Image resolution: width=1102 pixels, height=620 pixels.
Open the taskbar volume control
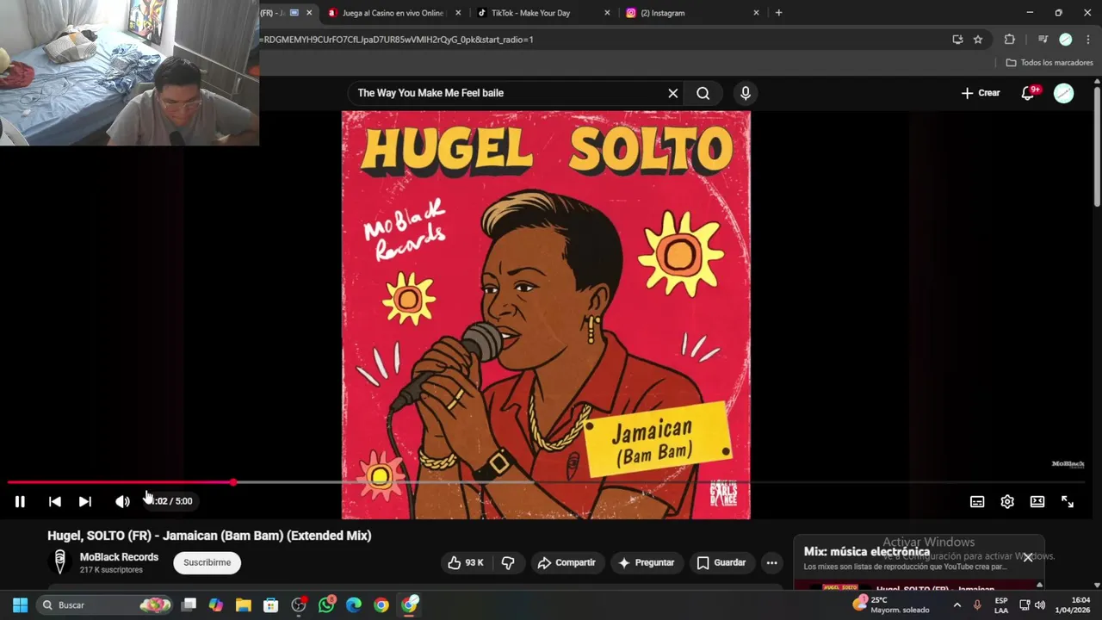(1040, 605)
